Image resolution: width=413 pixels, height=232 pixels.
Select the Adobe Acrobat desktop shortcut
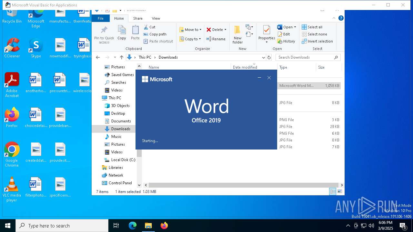click(12, 85)
